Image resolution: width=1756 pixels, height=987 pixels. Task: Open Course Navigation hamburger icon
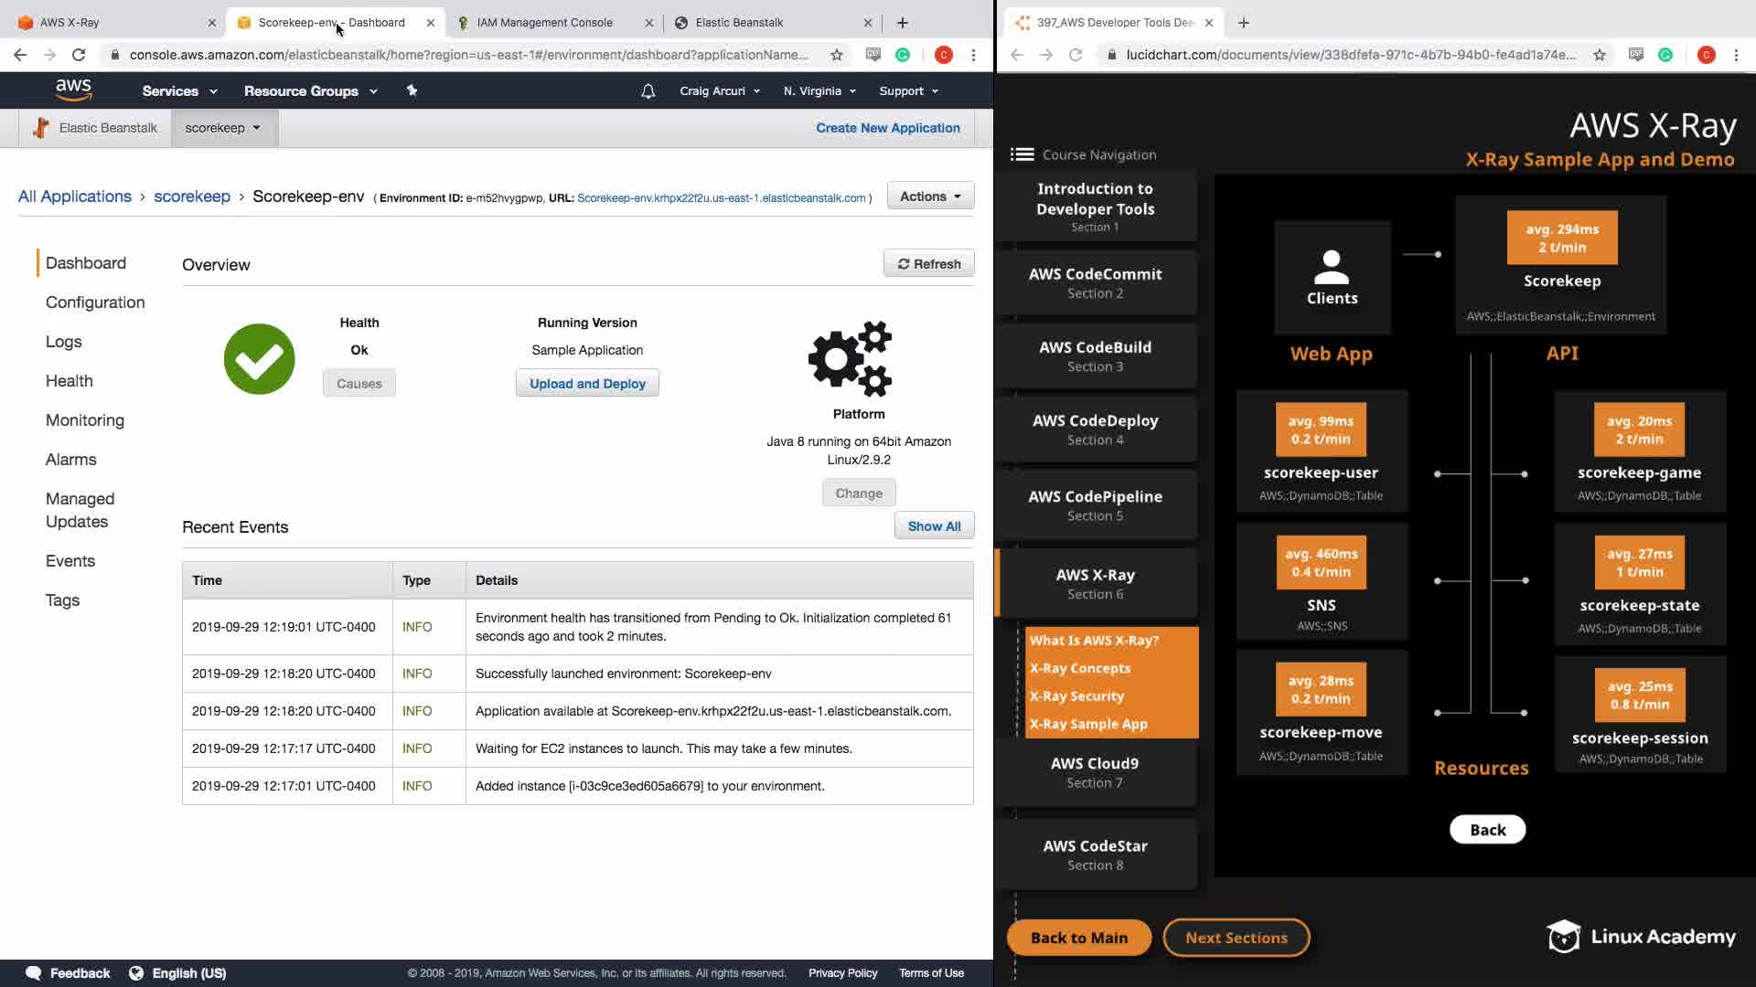point(1022,154)
